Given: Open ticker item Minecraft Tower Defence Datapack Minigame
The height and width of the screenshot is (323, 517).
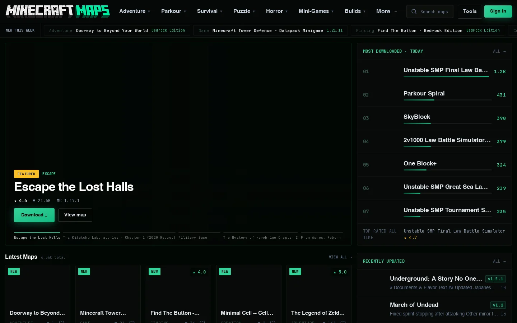Looking at the screenshot, I should pos(270,31).
